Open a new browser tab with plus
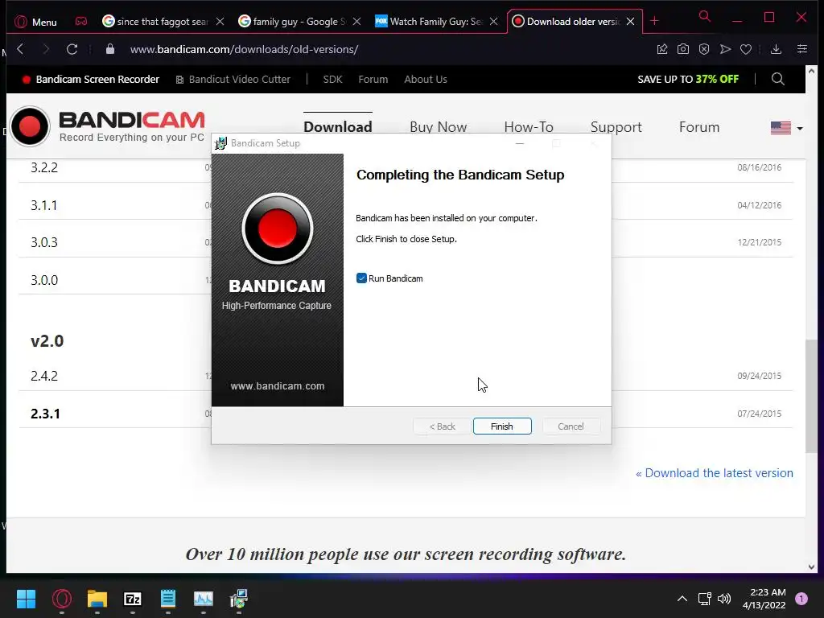Viewport: 824px width, 618px height. pyautogui.click(x=654, y=21)
